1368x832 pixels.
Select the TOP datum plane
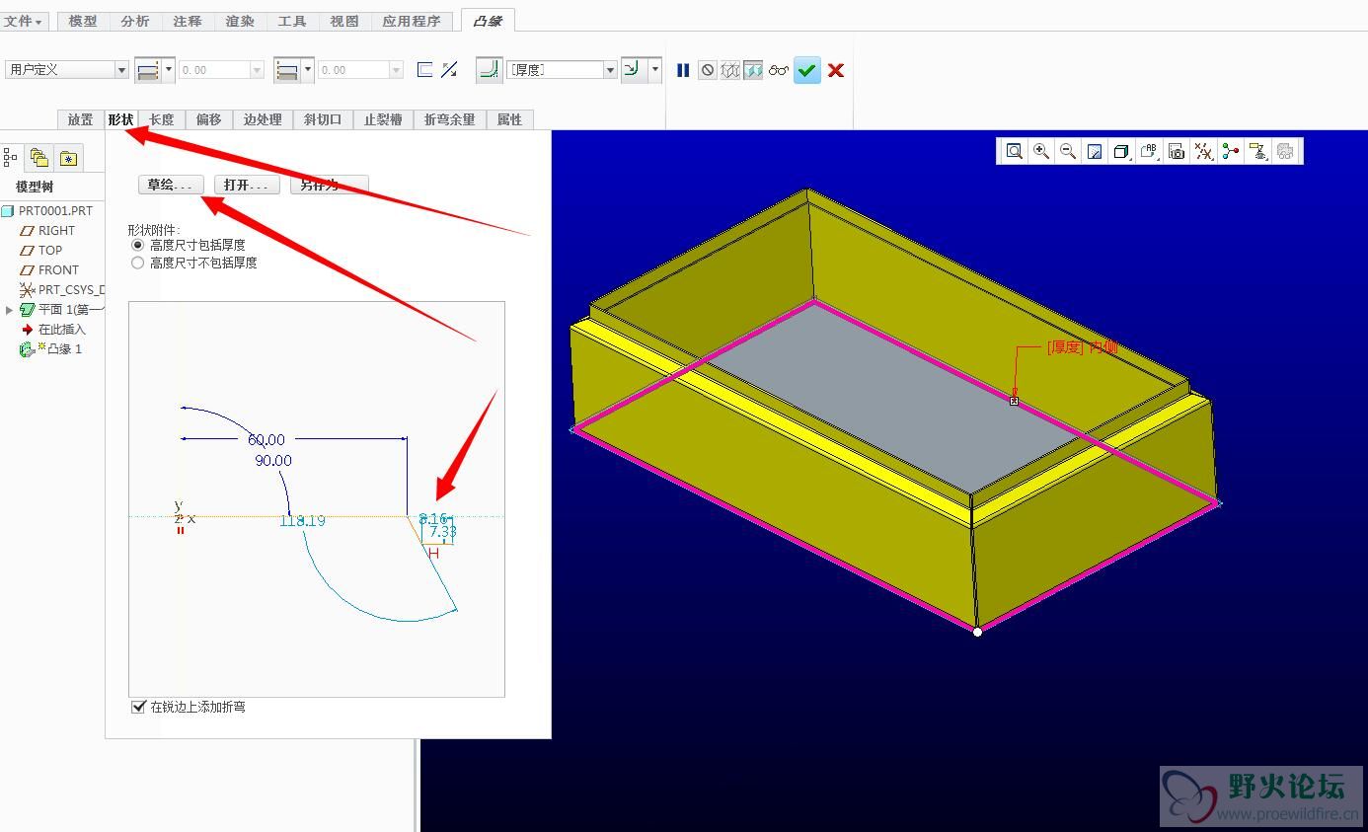50,251
